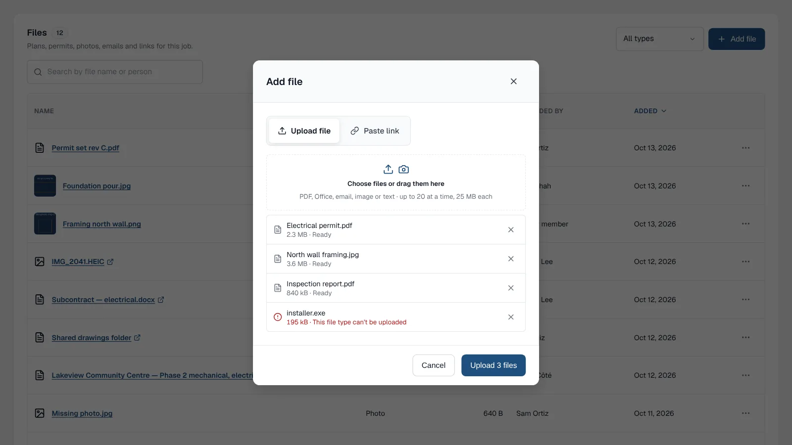Open more options for Lakeview Community Centre row
Screen dimensions: 792x445
[745, 375]
